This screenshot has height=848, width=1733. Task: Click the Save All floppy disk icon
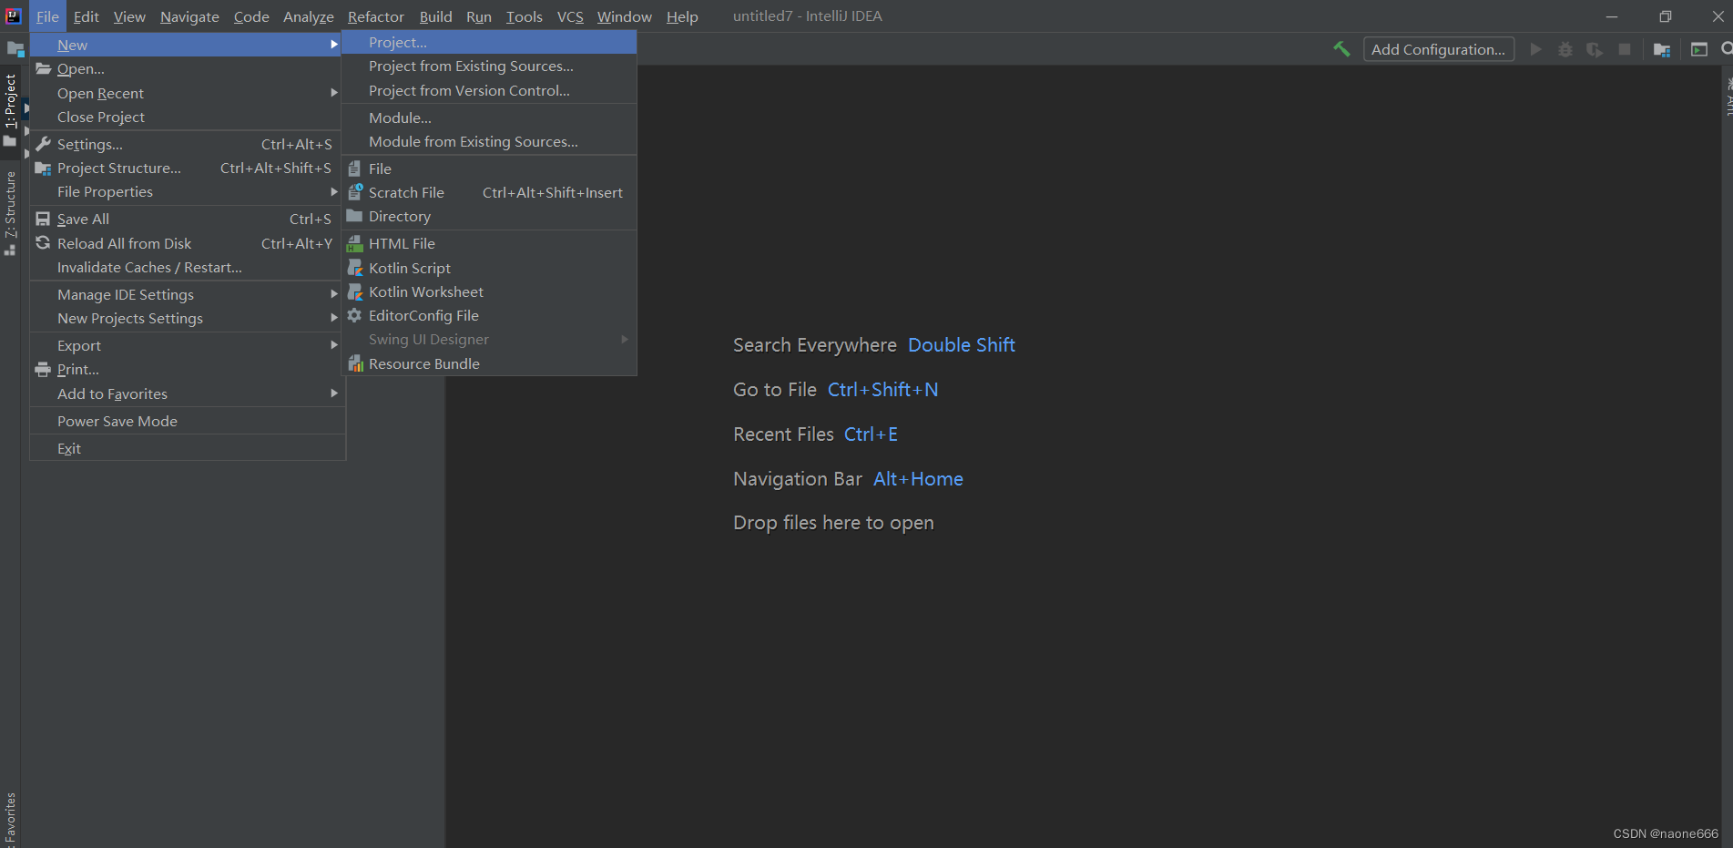pyautogui.click(x=43, y=219)
